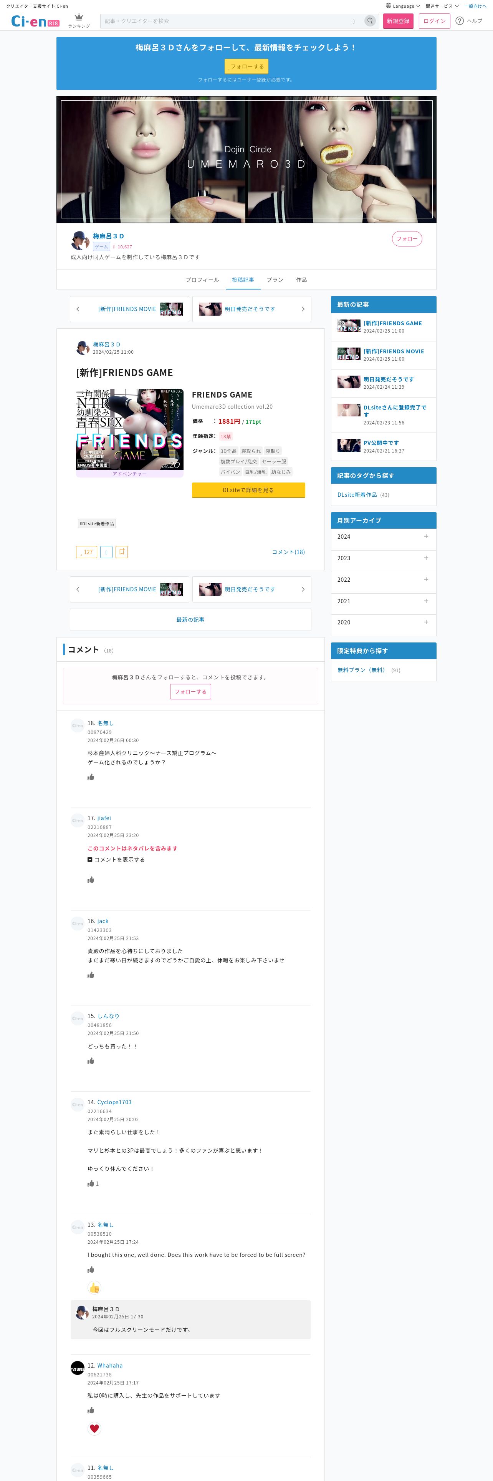Open the Language dropdown
Viewport: 493px width, 1481px height.
tap(403, 6)
